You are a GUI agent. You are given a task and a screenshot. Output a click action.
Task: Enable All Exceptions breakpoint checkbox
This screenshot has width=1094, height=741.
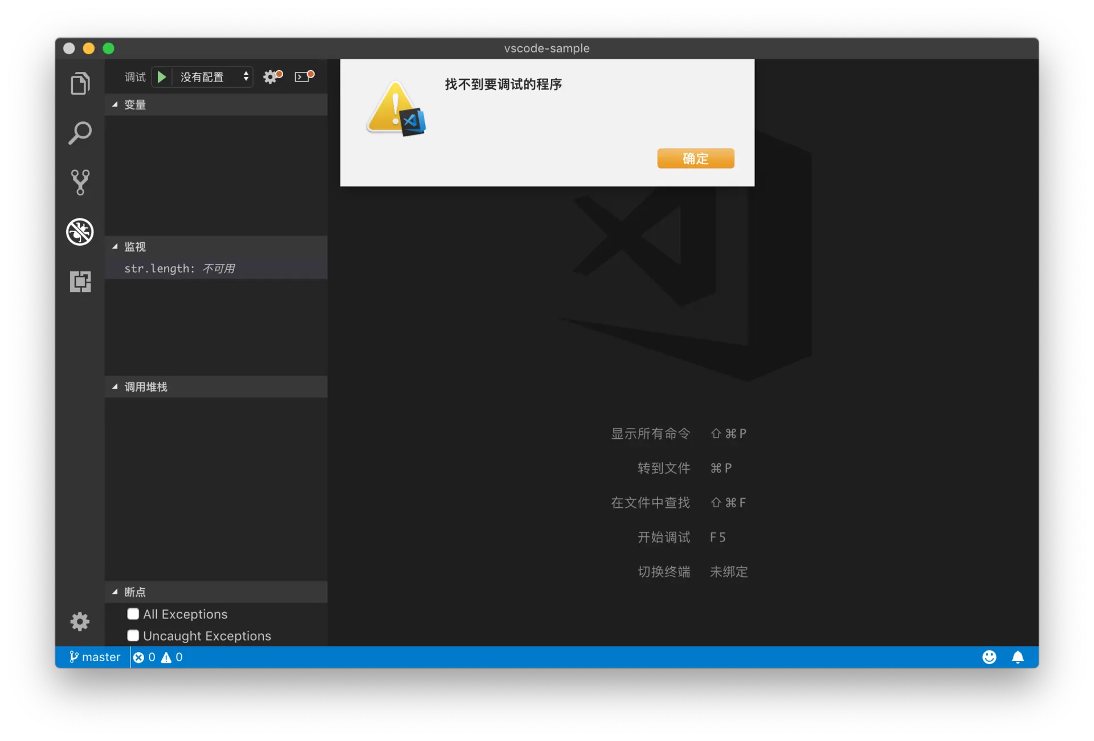(133, 614)
